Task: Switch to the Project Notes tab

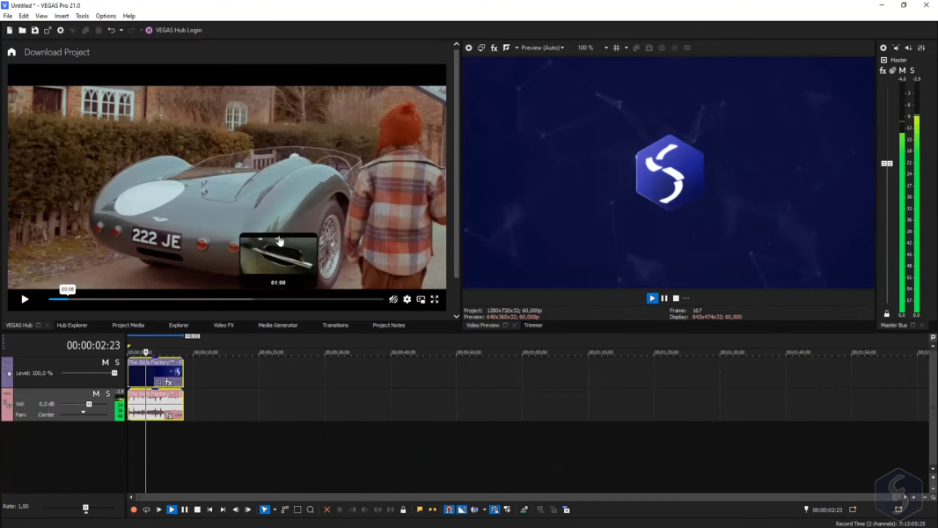Action: pos(389,326)
